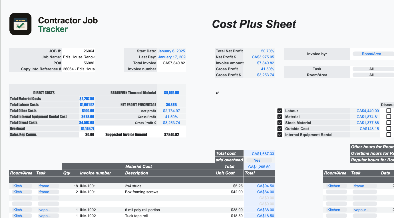Open the Room/Area filter dropdown showing All
Viewport: 394px width, 218px height.
point(373,75)
